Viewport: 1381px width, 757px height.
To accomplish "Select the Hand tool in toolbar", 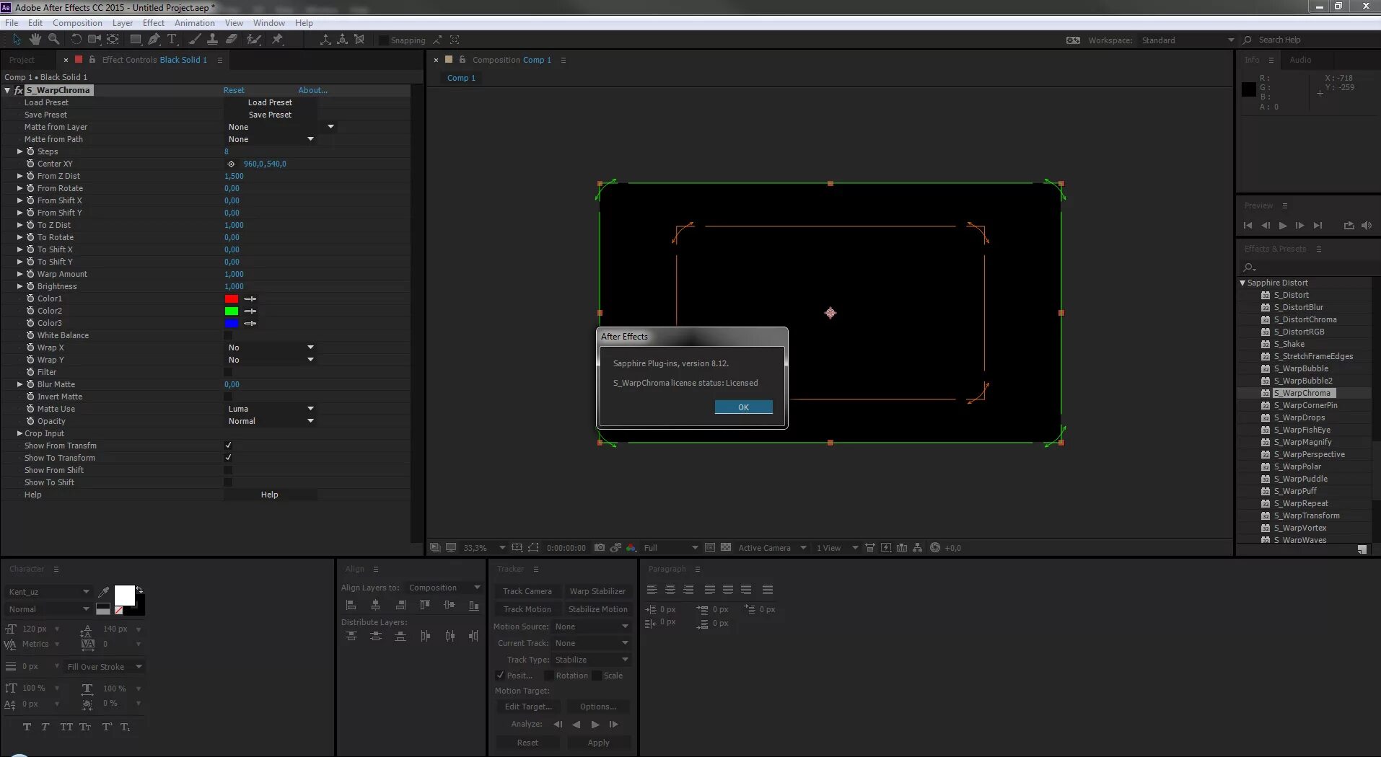I will 35,39.
